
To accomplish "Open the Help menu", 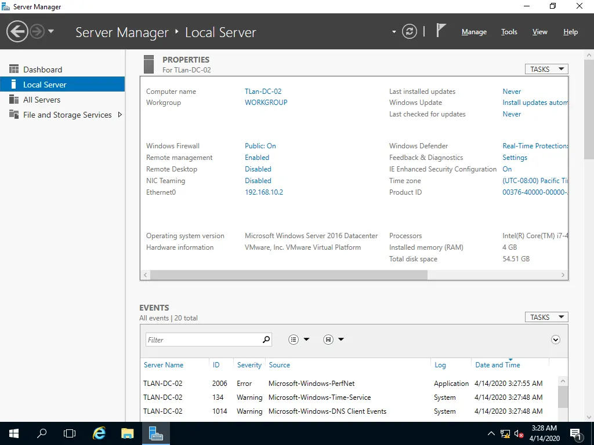I will point(570,32).
